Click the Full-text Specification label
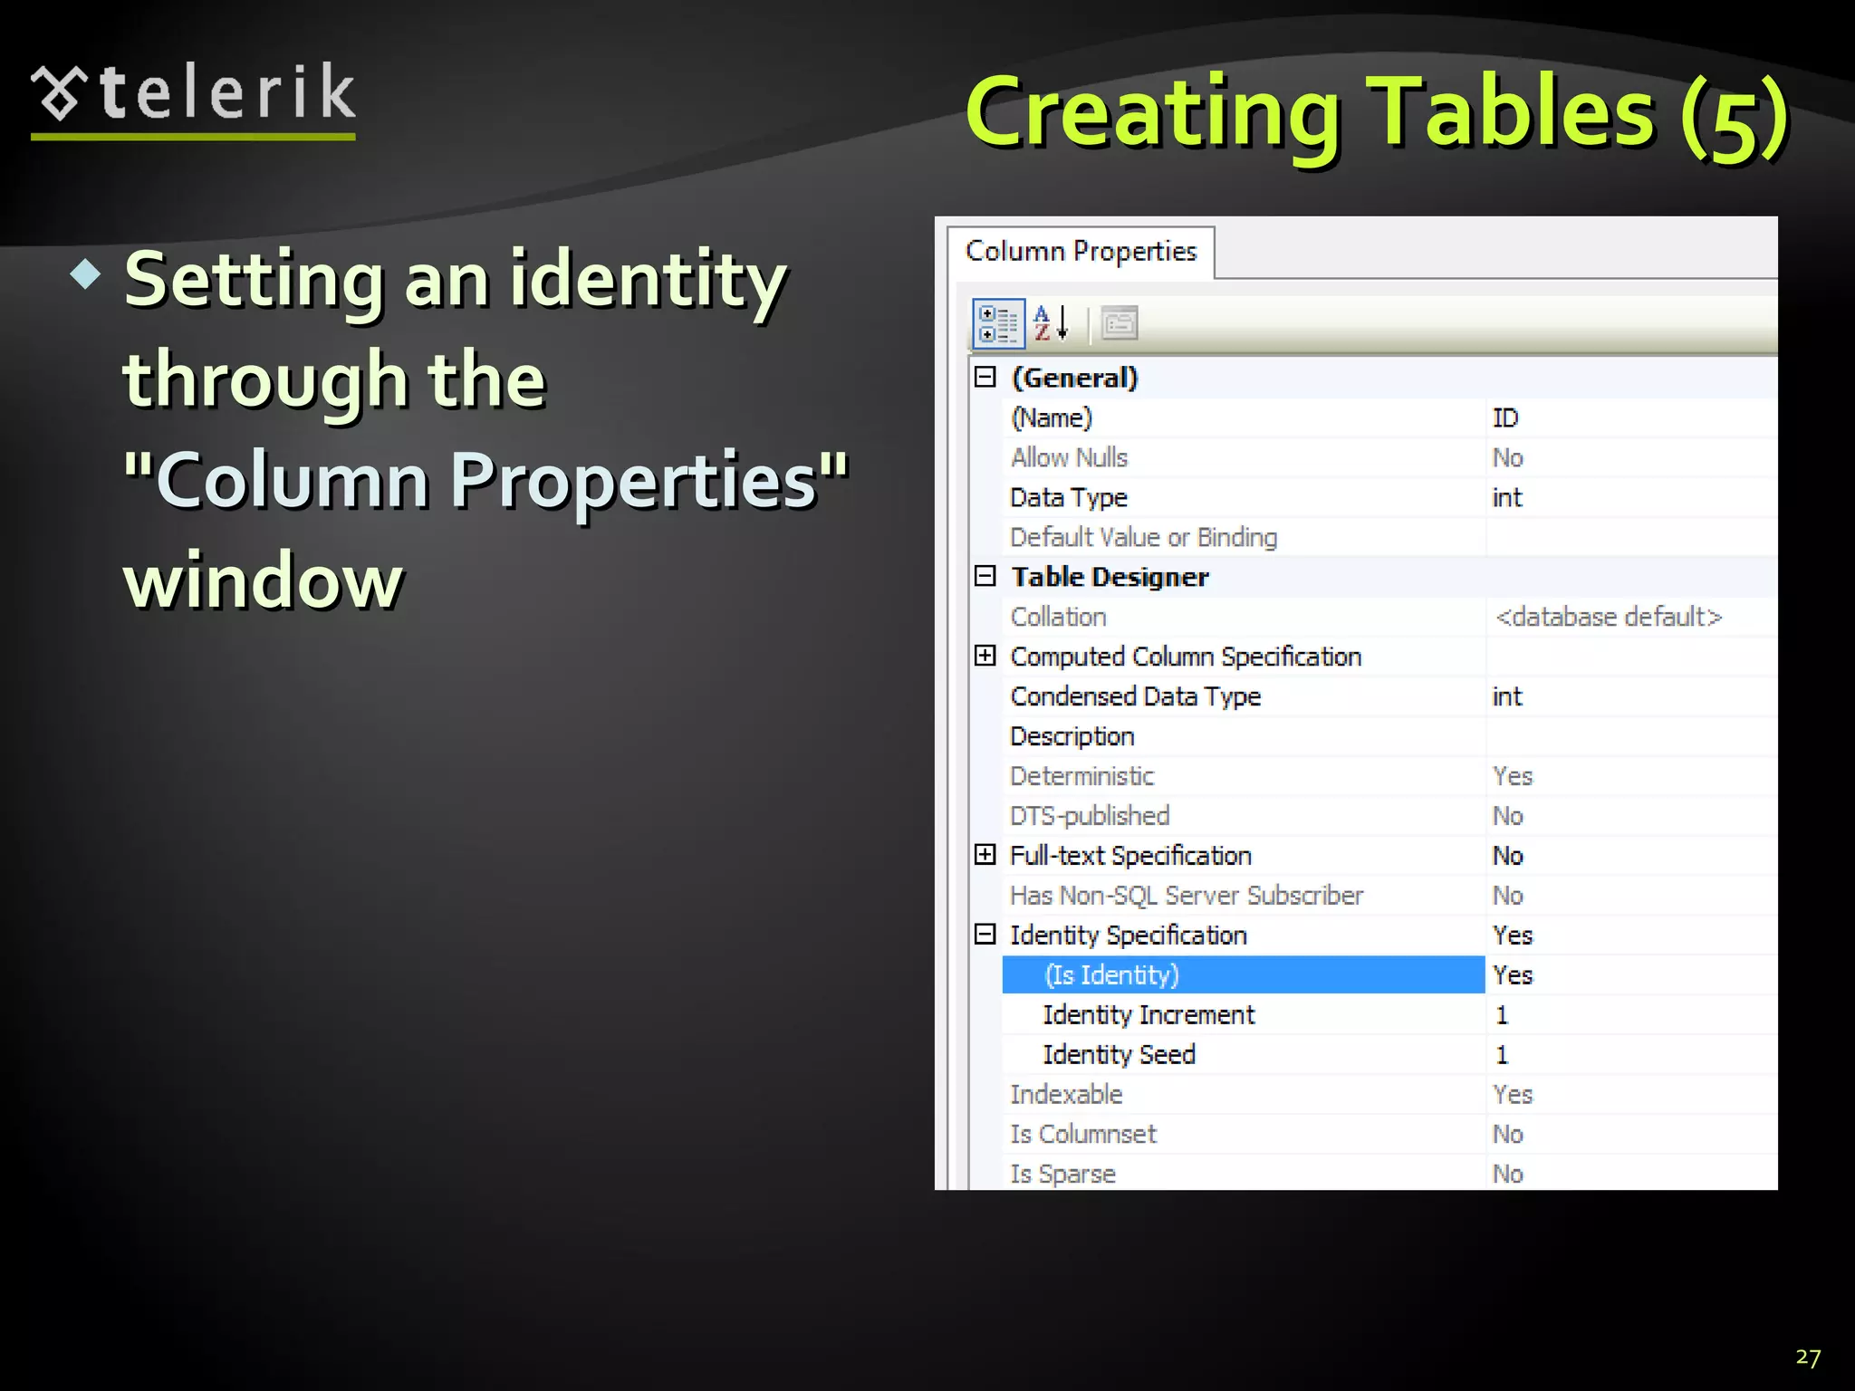Image resolution: width=1855 pixels, height=1391 pixels. [1130, 856]
